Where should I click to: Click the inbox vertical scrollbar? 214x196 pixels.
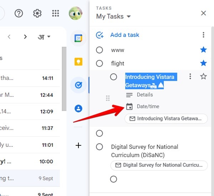pyautogui.click(x=64, y=79)
